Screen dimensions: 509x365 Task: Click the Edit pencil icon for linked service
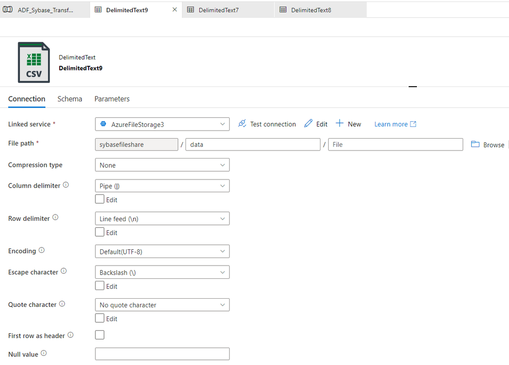pos(308,124)
